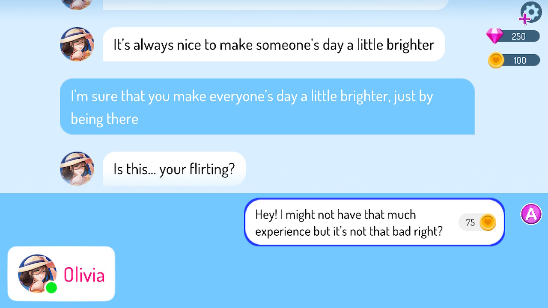
Task: Click avatar beside "It's always nice" message
Action: [x=77, y=44]
